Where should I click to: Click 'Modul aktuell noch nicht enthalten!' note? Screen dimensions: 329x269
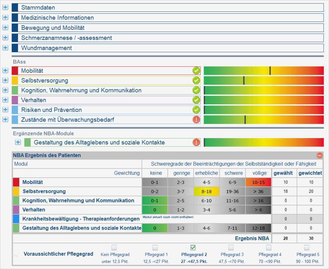[168, 217]
